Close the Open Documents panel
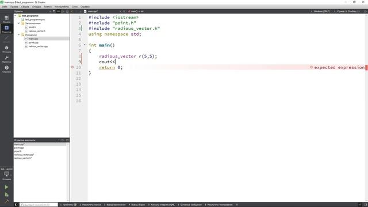The width and height of the screenshot is (368, 207). (67, 140)
